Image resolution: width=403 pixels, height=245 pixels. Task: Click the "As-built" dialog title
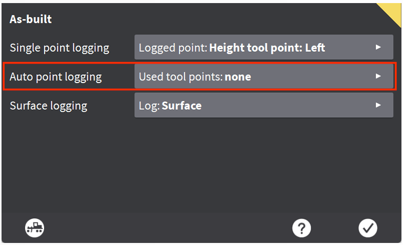31,19
